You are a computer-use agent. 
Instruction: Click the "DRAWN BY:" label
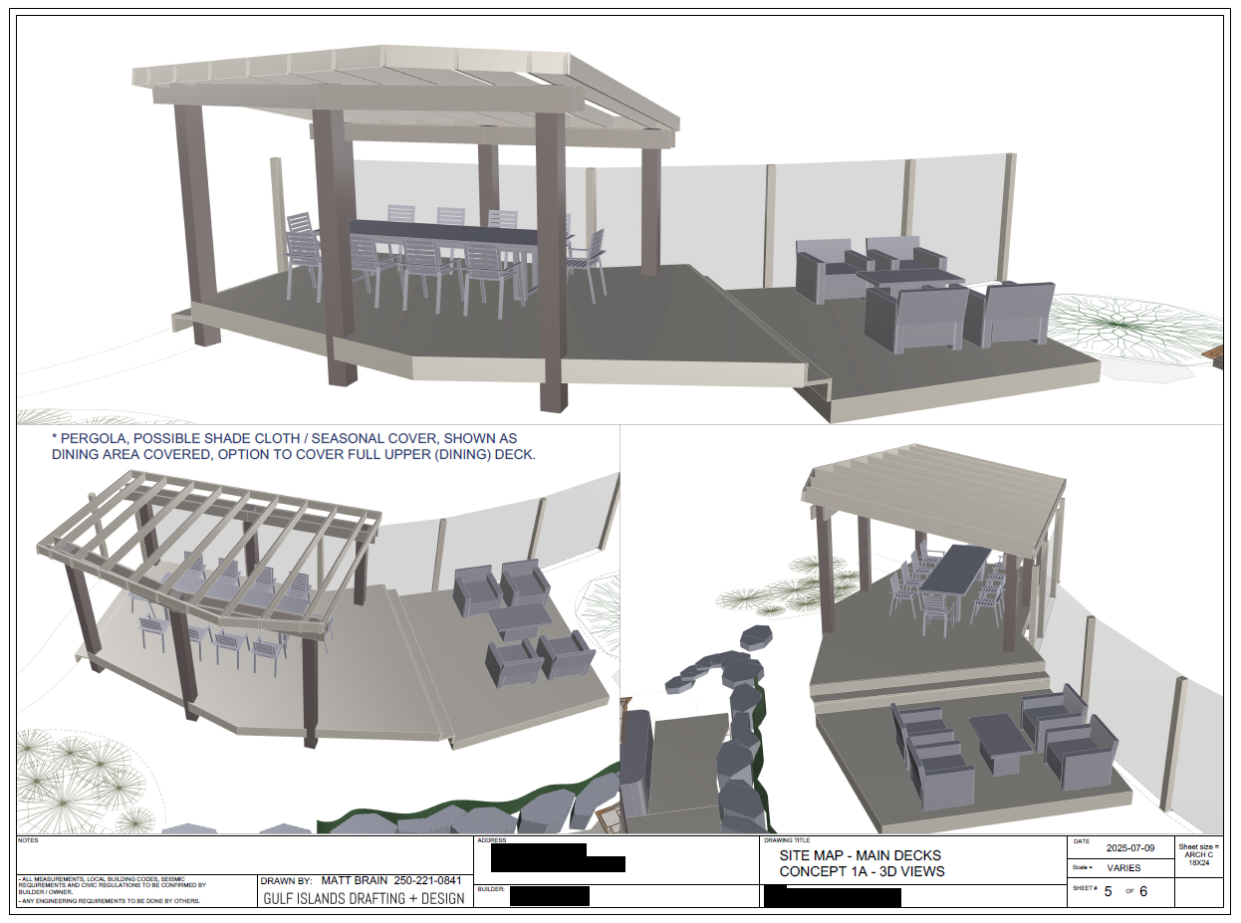click(287, 881)
